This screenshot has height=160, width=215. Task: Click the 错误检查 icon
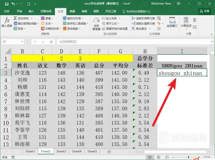click(x=159, y=23)
